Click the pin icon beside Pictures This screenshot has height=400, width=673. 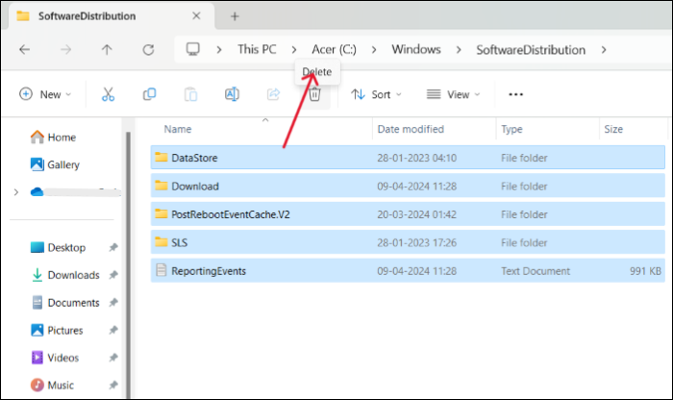tap(113, 330)
